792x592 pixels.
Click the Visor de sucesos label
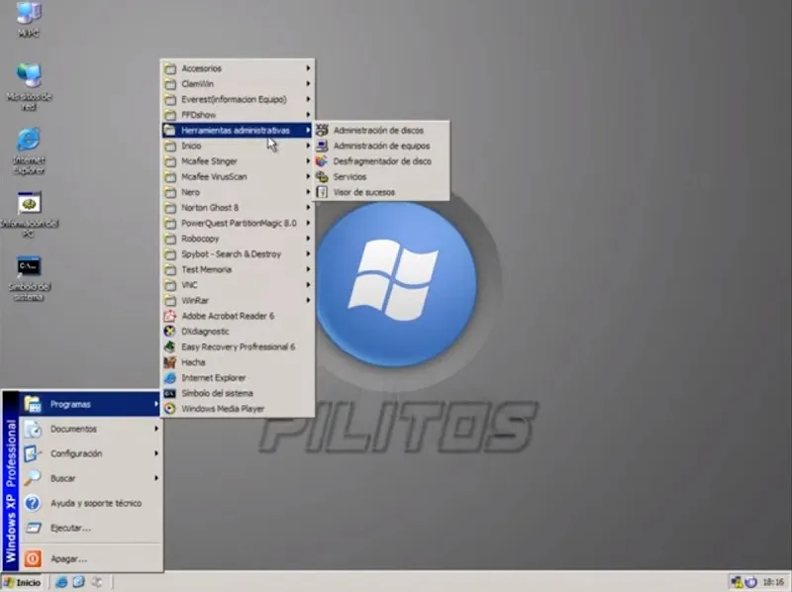[x=363, y=192]
